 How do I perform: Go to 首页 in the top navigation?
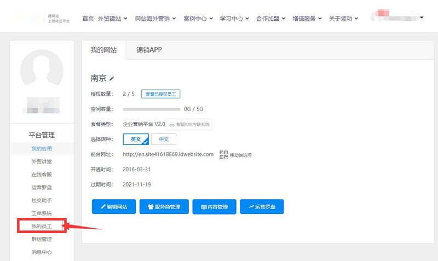pos(88,19)
